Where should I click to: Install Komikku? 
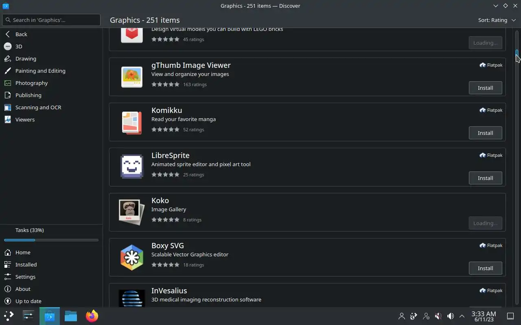[x=485, y=133]
